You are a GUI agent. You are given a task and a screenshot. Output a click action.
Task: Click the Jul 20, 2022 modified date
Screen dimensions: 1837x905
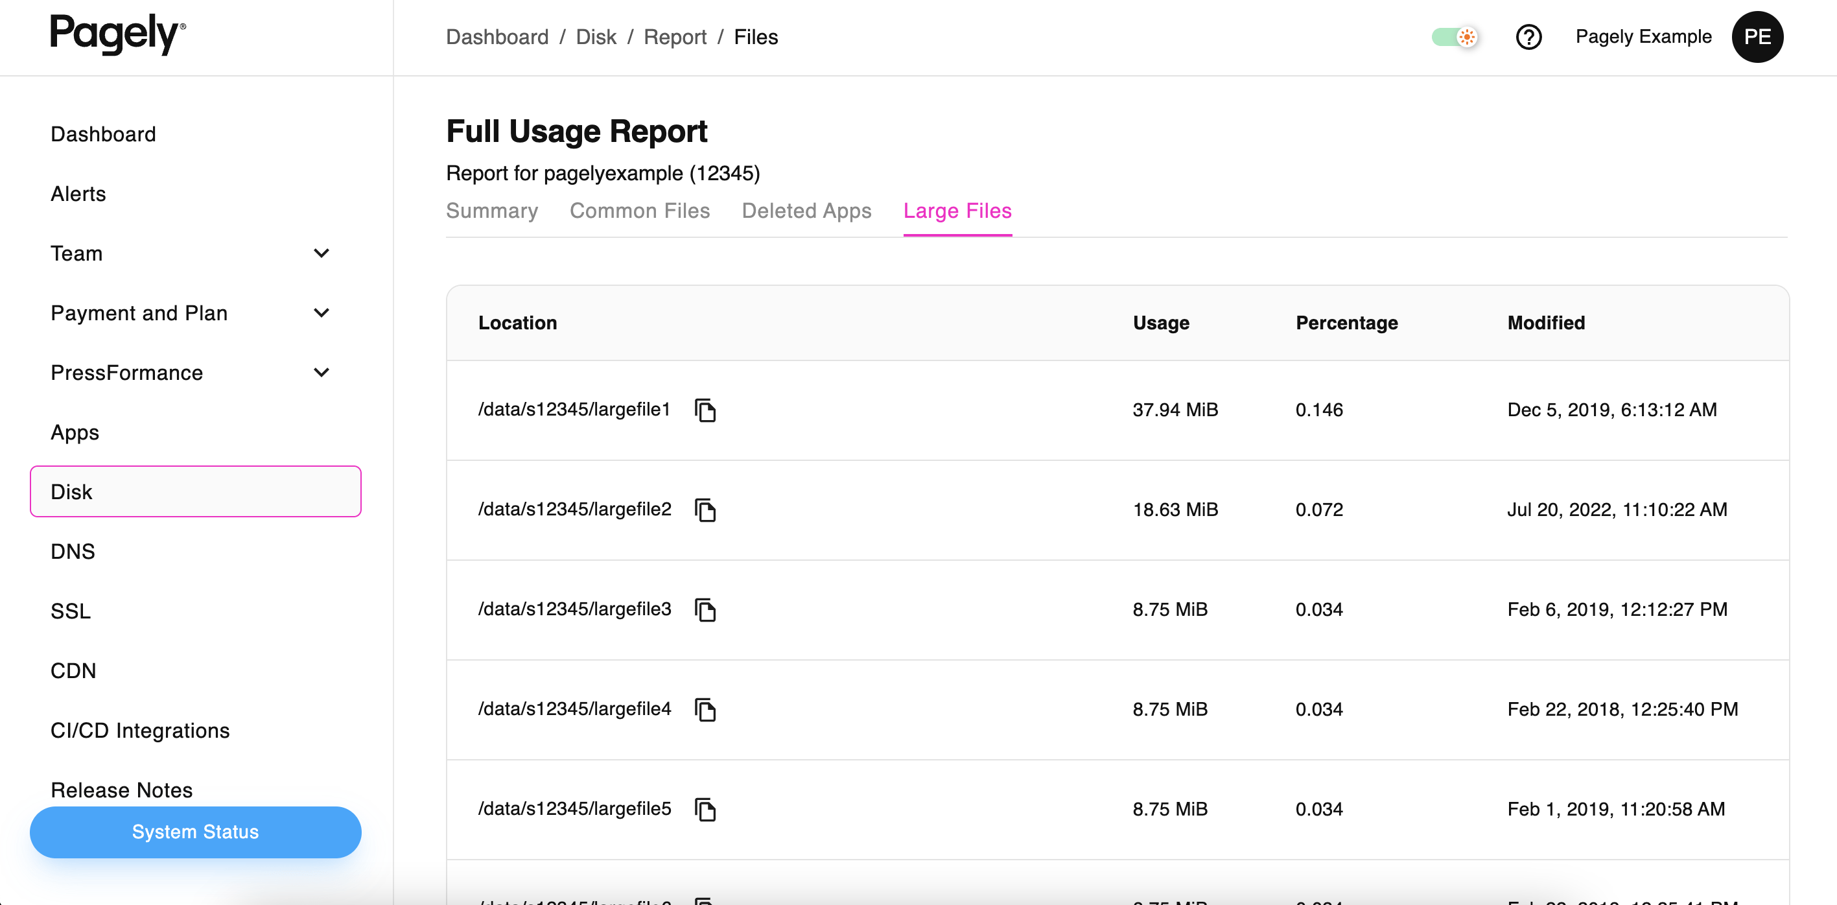tap(1617, 510)
